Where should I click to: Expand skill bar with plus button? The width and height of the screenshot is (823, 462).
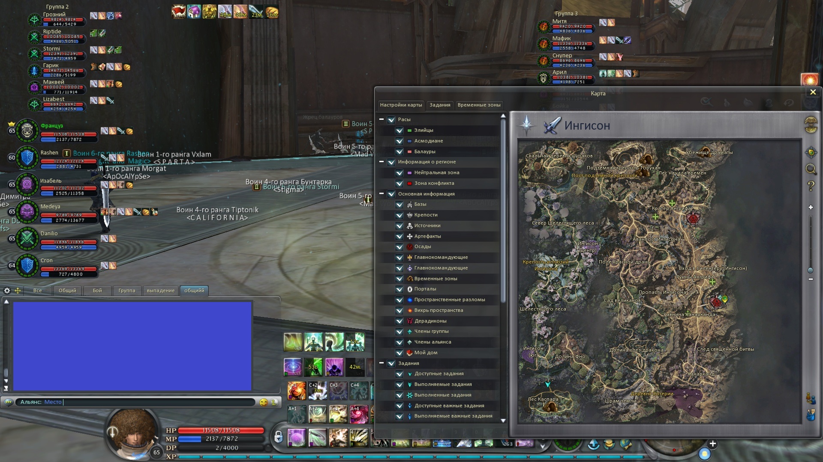(712, 444)
